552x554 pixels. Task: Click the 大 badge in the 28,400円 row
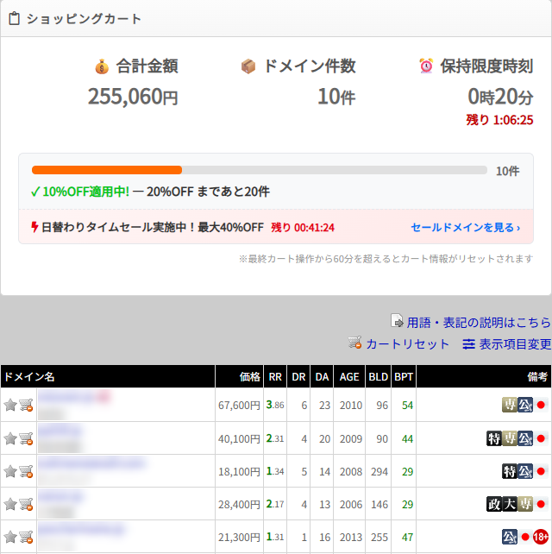pos(510,504)
